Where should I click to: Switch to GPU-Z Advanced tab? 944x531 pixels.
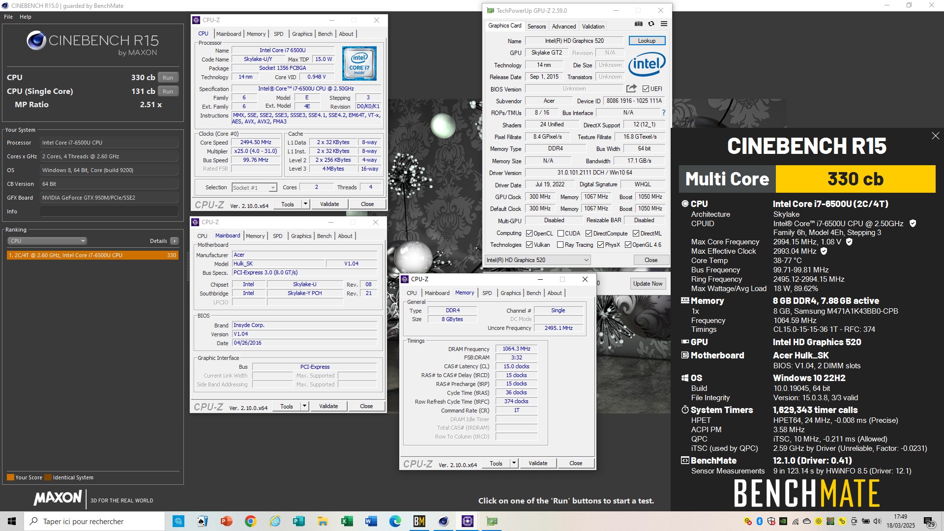(x=563, y=27)
